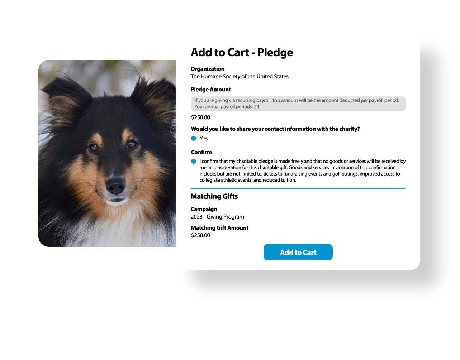Click the blue divider line above Matching Gifts
Viewport: 460px width, 360px height.
pyautogui.click(x=298, y=188)
